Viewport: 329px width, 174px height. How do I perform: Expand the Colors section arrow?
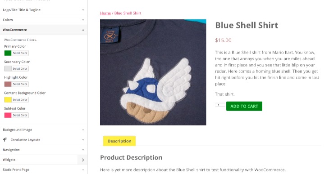click(83, 20)
